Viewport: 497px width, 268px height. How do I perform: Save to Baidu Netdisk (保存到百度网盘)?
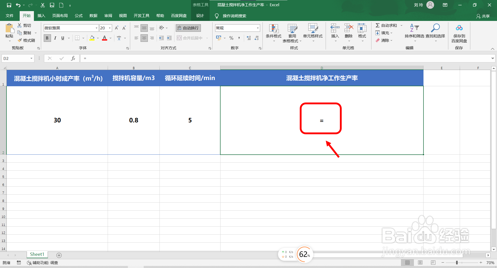pyautogui.click(x=459, y=33)
